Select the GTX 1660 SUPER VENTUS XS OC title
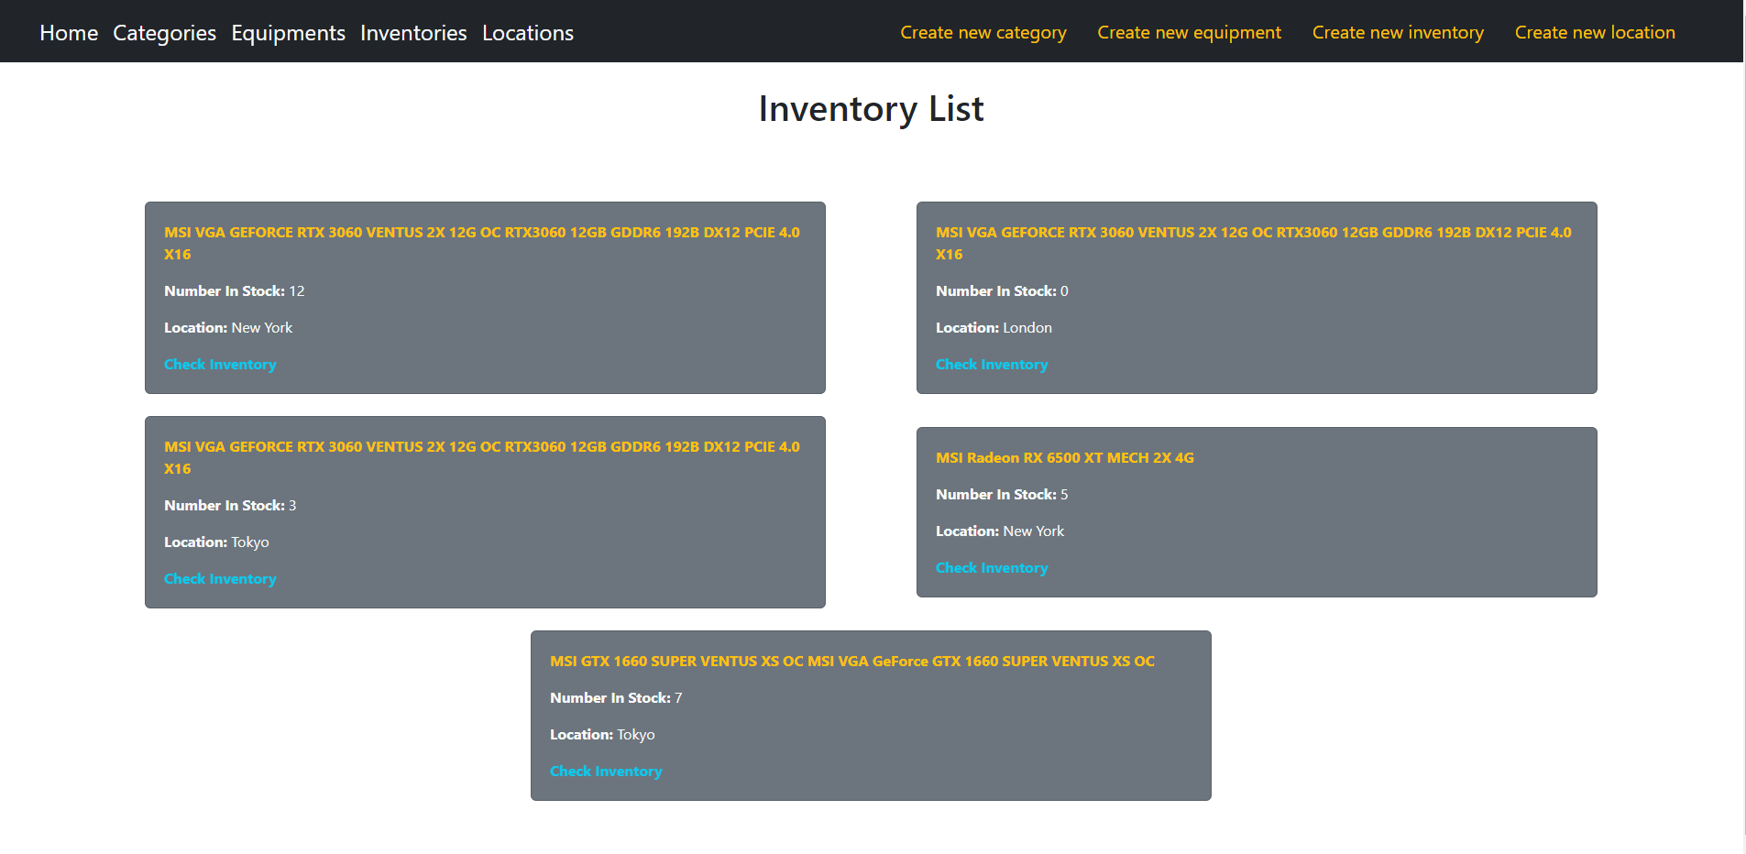 (851, 660)
